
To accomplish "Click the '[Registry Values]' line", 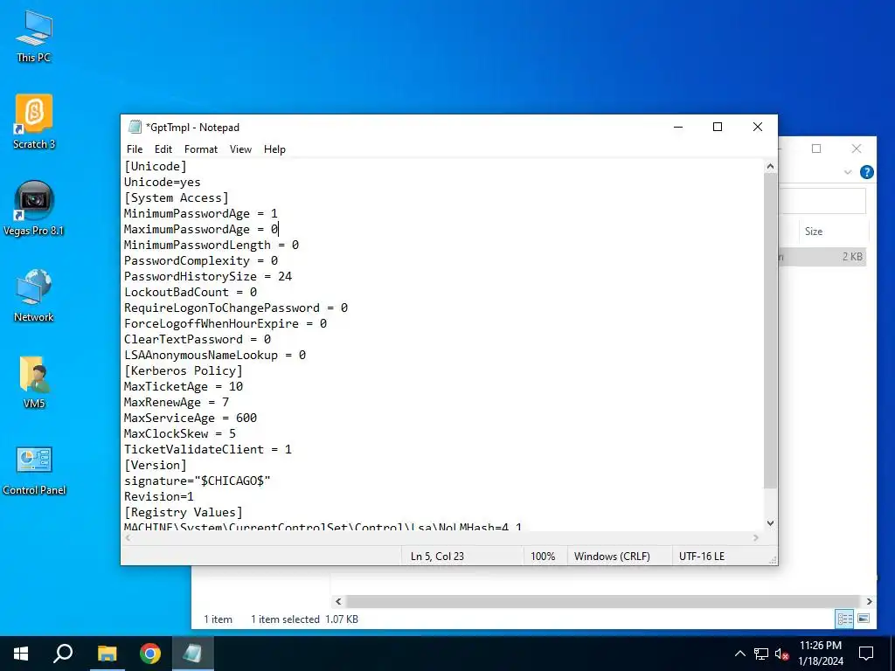I will click(x=184, y=512).
